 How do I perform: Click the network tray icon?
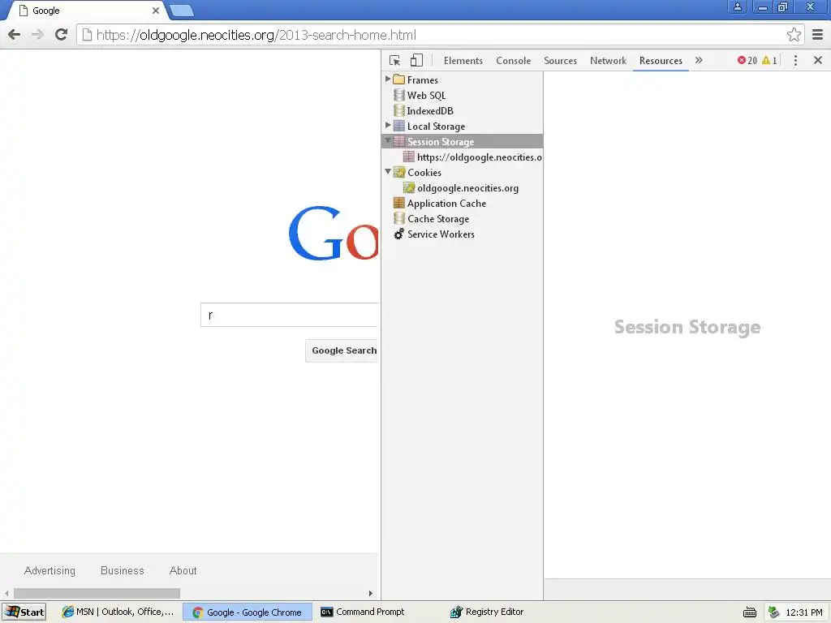point(773,612)
